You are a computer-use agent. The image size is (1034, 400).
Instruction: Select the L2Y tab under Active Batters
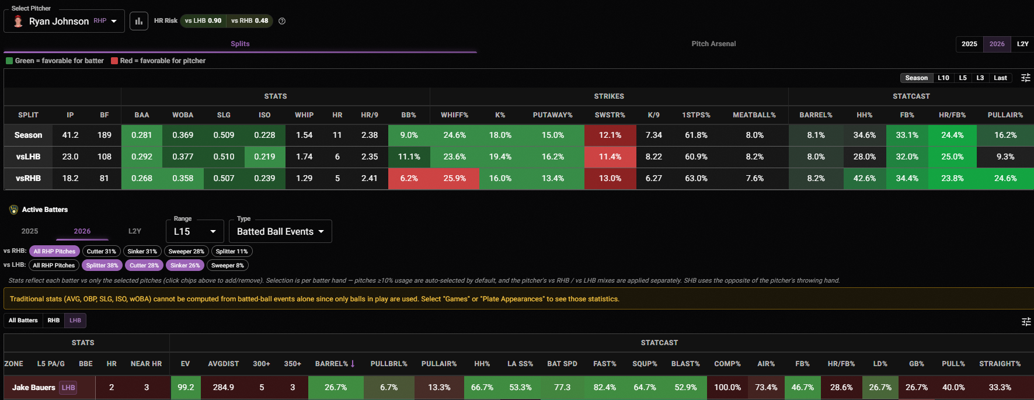[135, 231]
